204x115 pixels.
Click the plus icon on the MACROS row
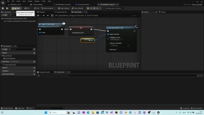click(x=34, y=68)
